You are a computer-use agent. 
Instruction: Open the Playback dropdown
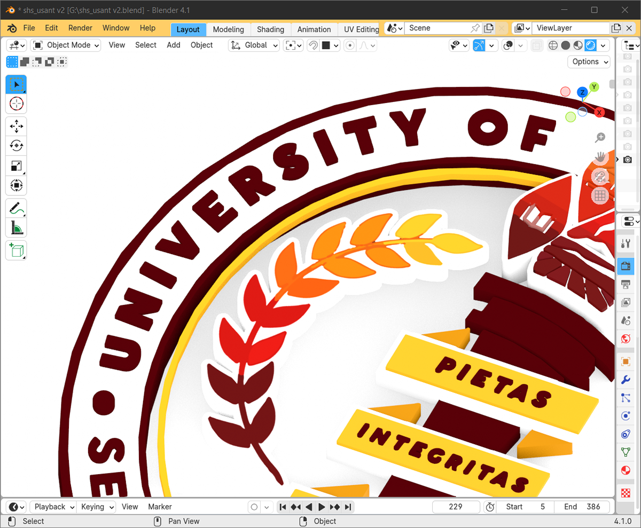52,507
